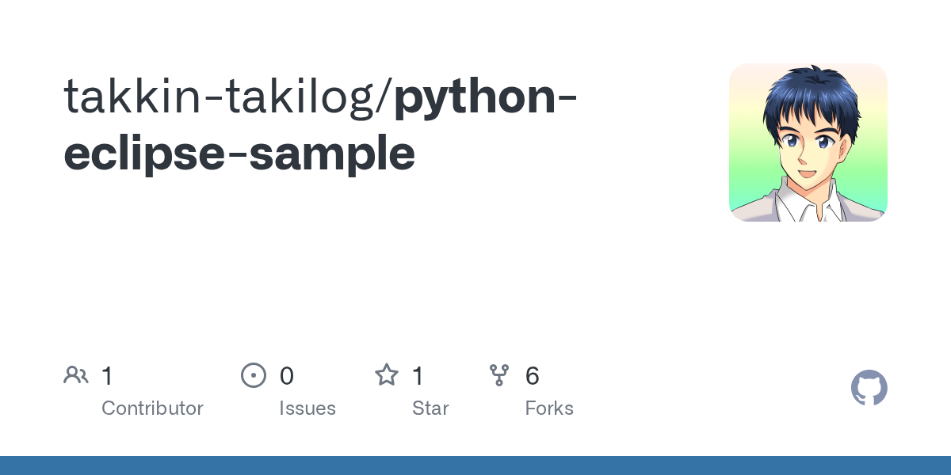Click the Contributor label
The width and height of the screenshot is (951, 475).
click(x=152, y=408)
